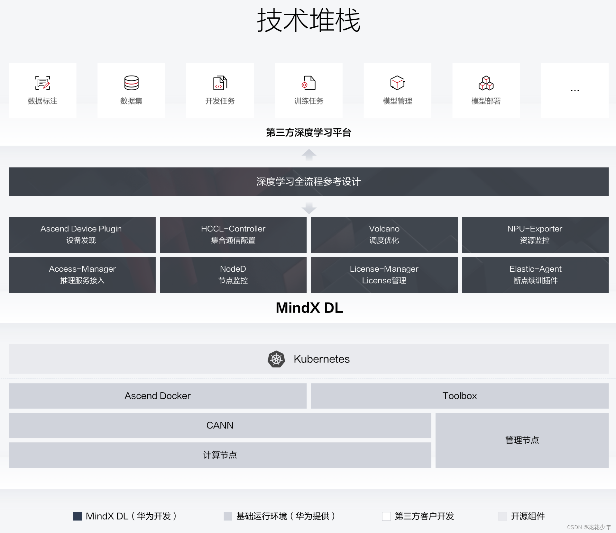Viewport: 616px width, 533px height.
Task: Open the Volcano 调度优化 block
Action: tap(384, 235)
